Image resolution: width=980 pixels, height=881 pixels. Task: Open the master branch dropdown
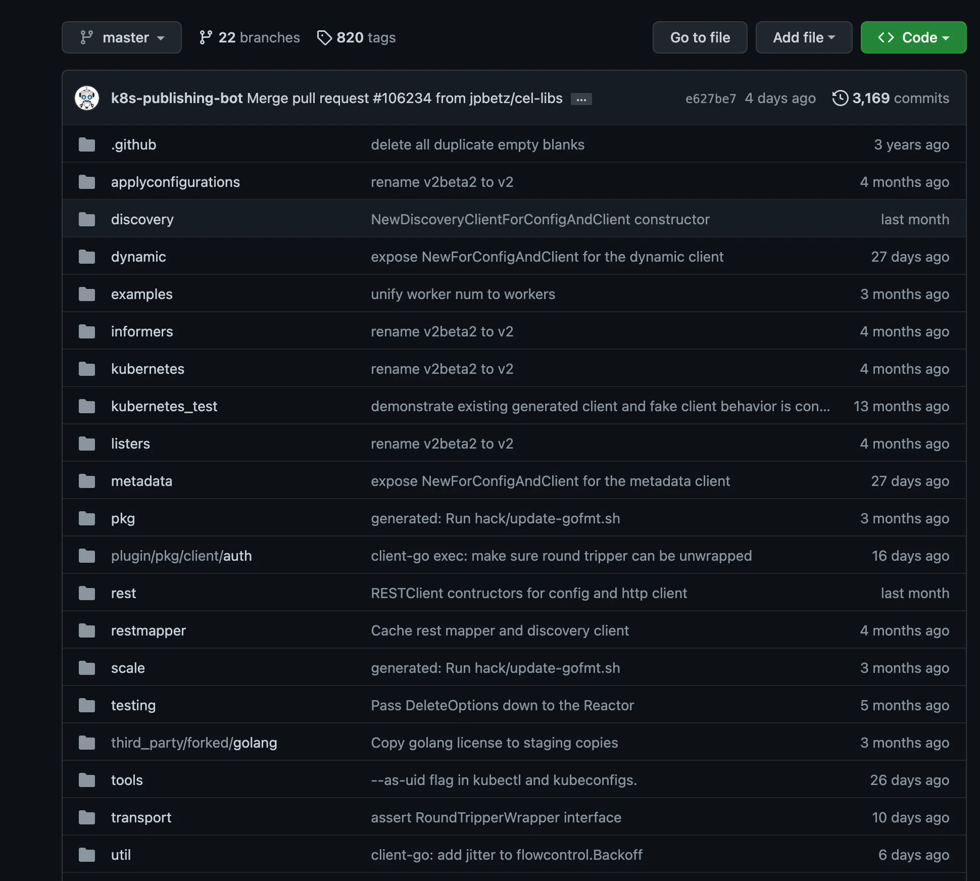click(121, 37)
